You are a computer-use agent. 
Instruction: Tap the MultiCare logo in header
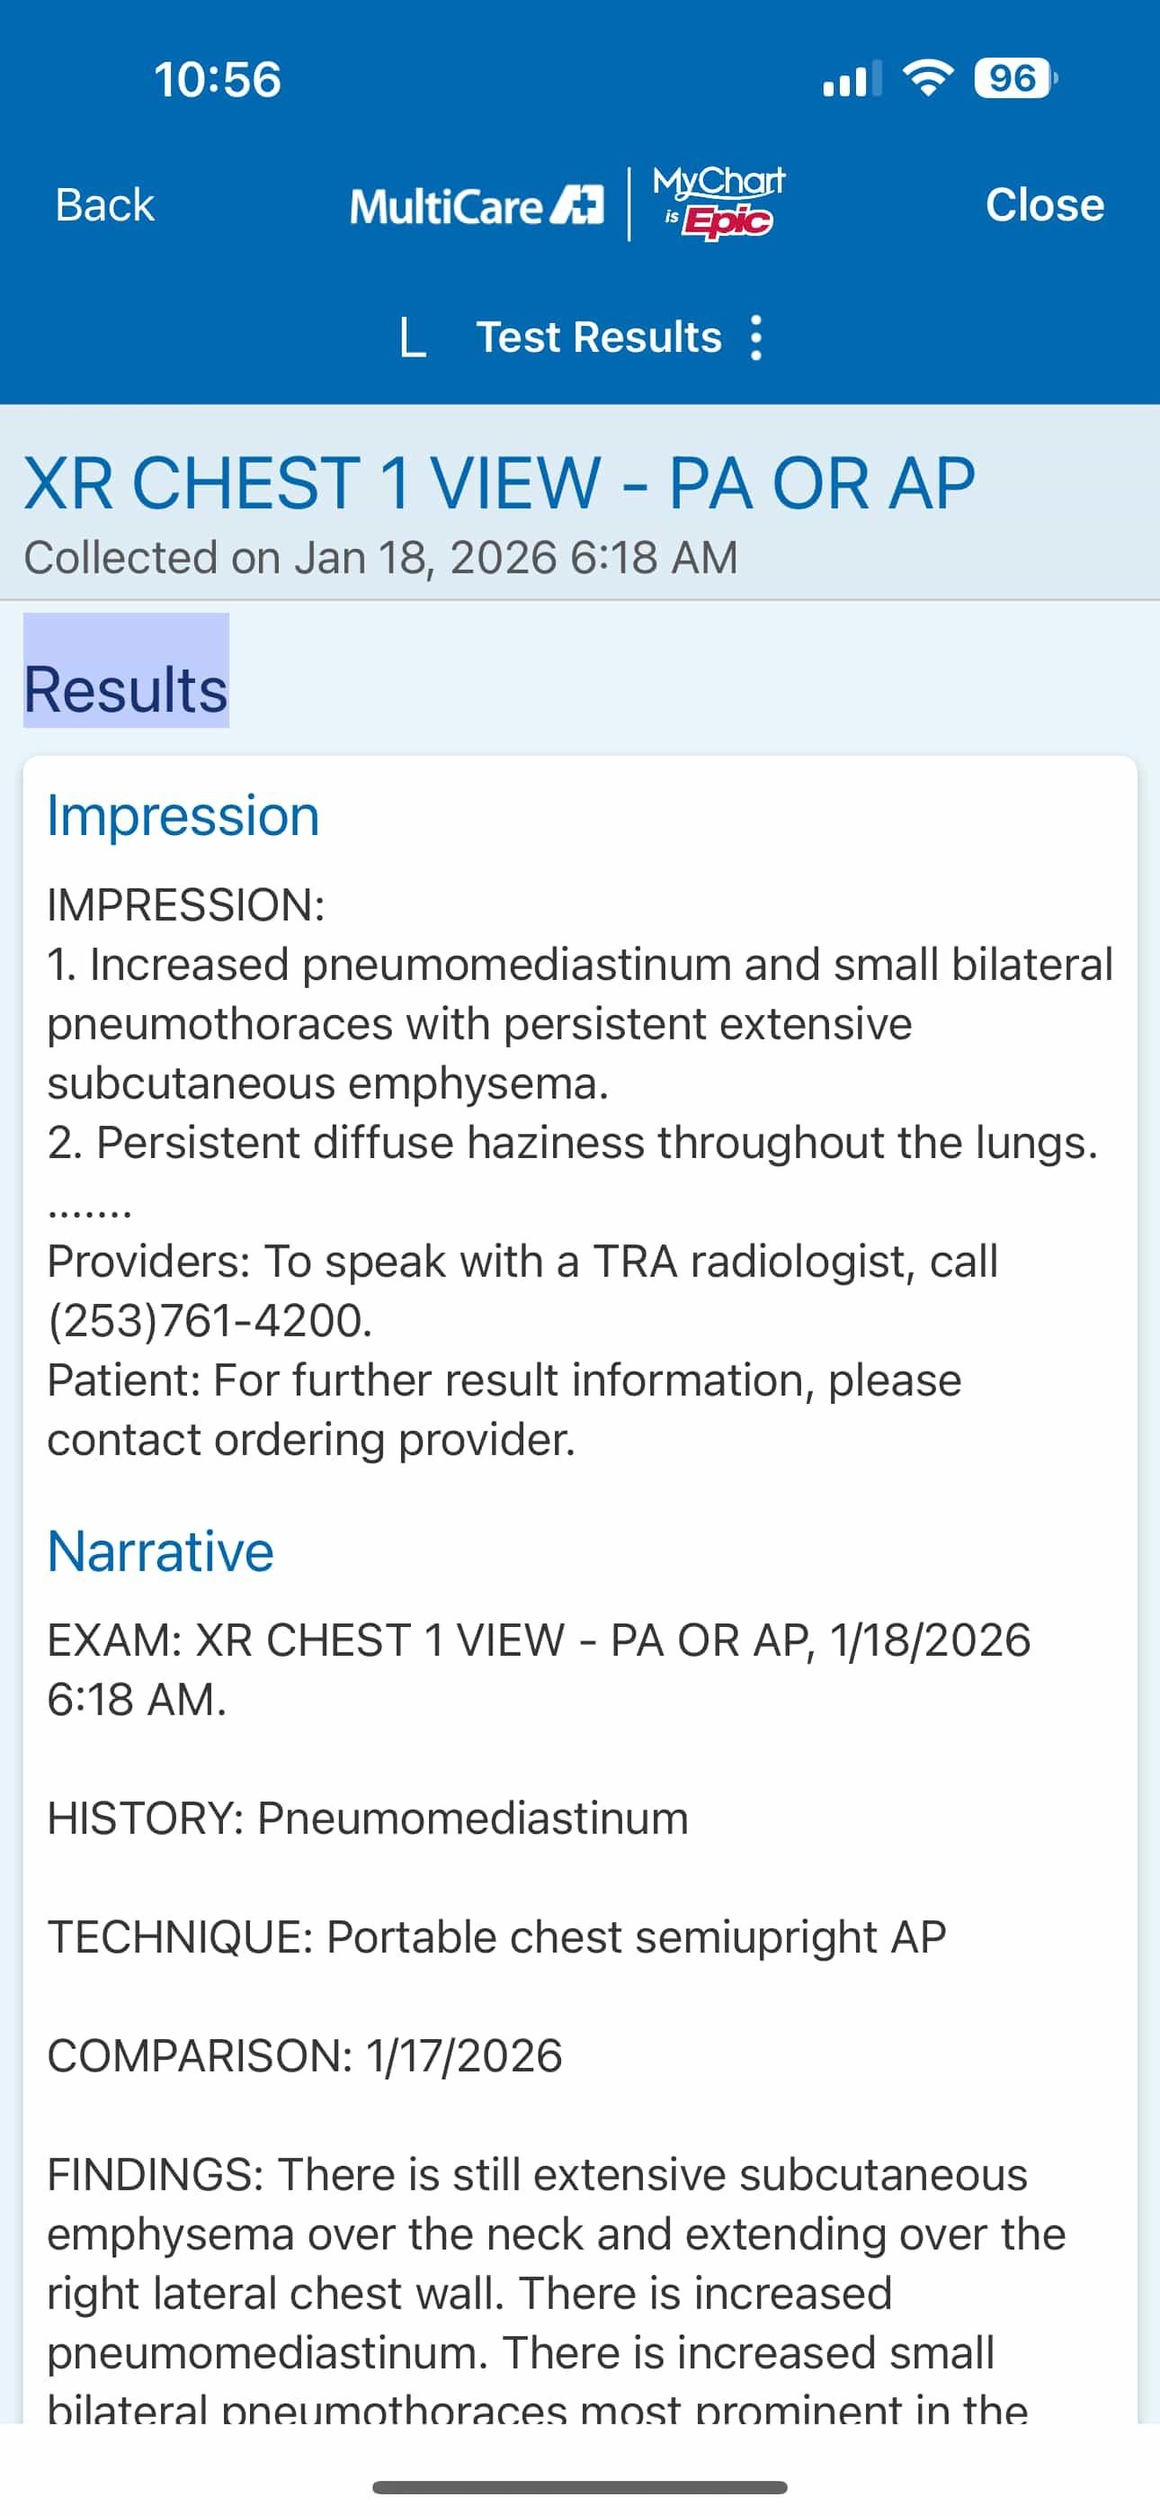coord(477,206)
